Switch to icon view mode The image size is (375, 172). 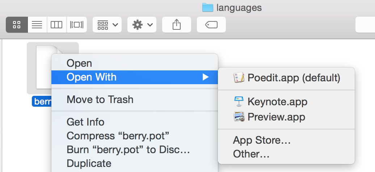[17, 25]
